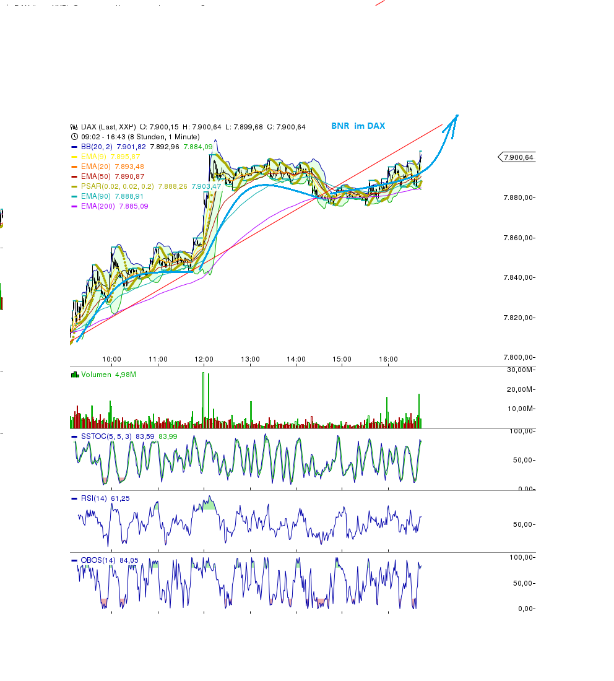This screenshot has width=614, height=681.
Task: Click the OBOS value 84,05
Action: 129,561
